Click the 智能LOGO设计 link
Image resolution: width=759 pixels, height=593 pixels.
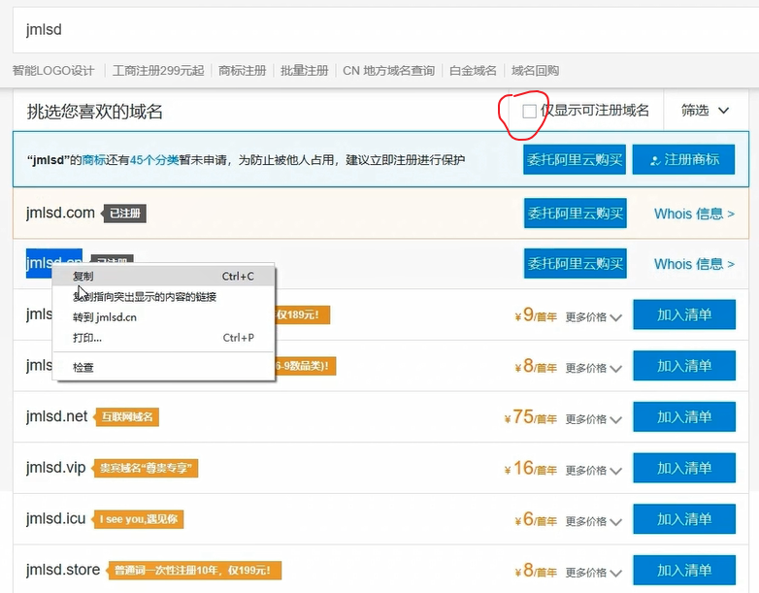pos(53,71)
